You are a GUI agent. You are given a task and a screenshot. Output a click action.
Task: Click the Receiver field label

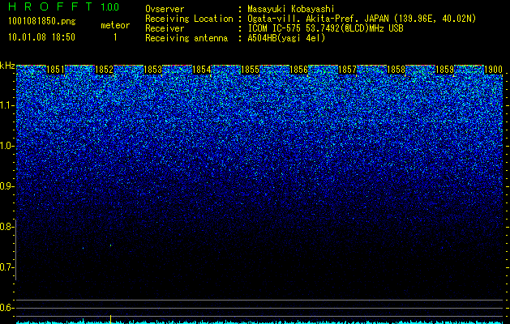pyautogui.click(x=165, y=28)
